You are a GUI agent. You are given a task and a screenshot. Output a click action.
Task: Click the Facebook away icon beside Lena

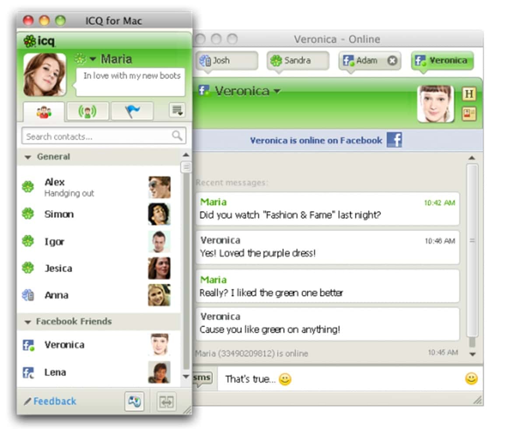[28, 373]
